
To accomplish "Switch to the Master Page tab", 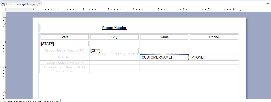I will pos(23,101).
